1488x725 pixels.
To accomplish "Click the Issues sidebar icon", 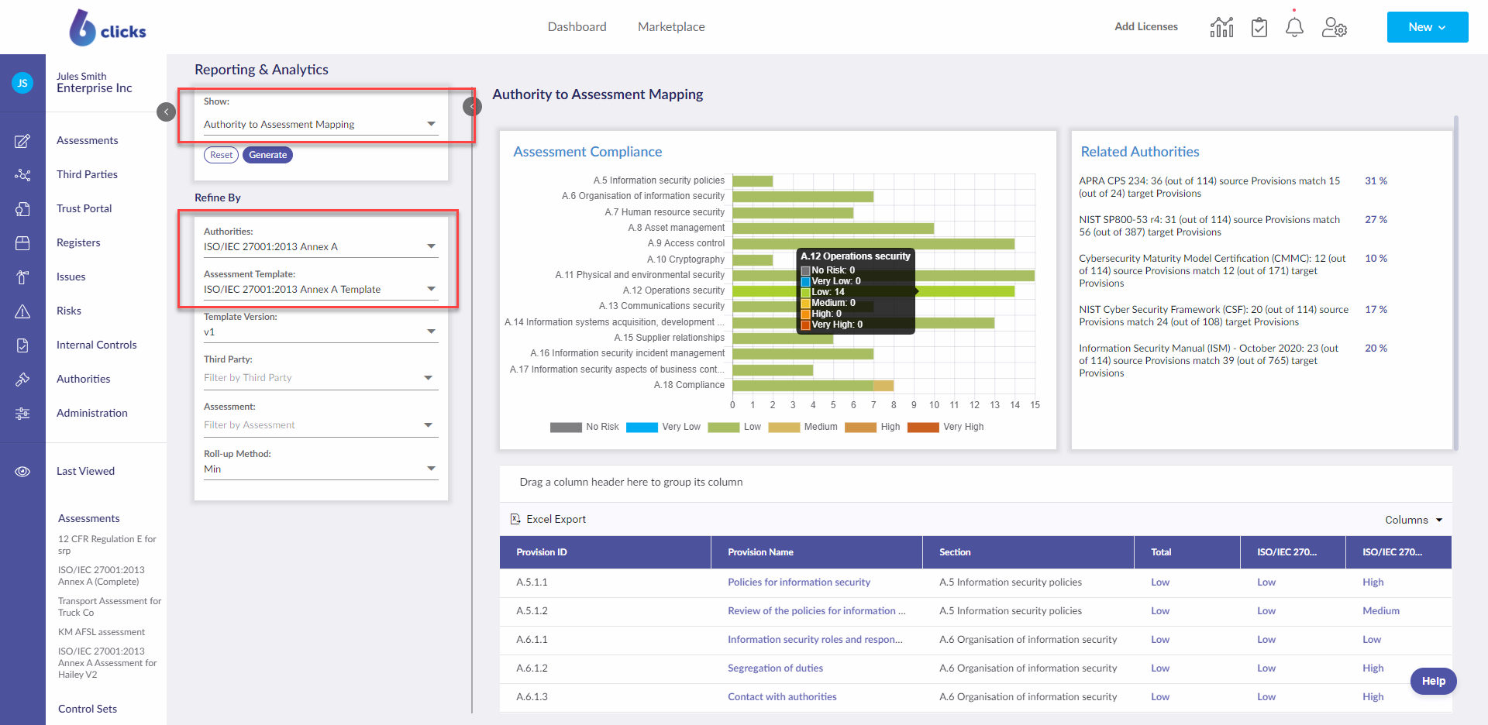I will point(22,277).
